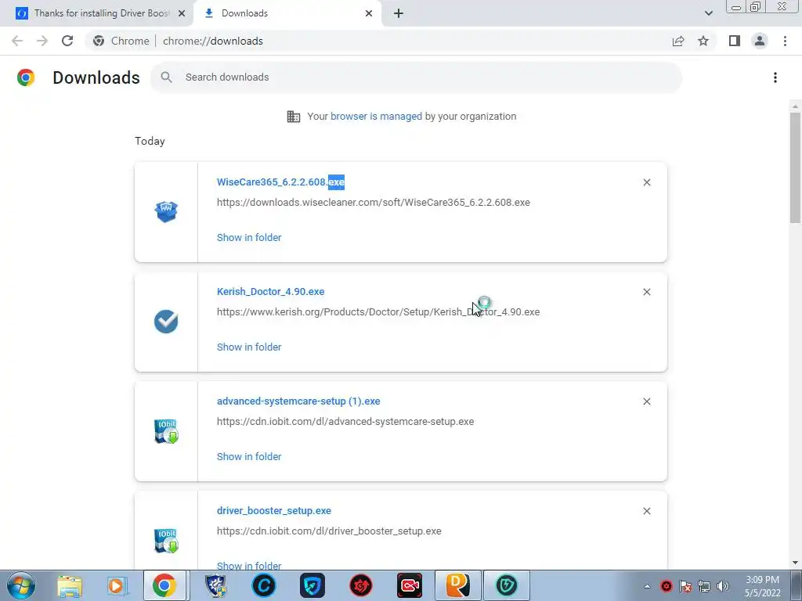Open the orange D taskbar application

point(457,585)
